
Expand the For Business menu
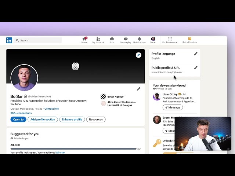point(170,40)
